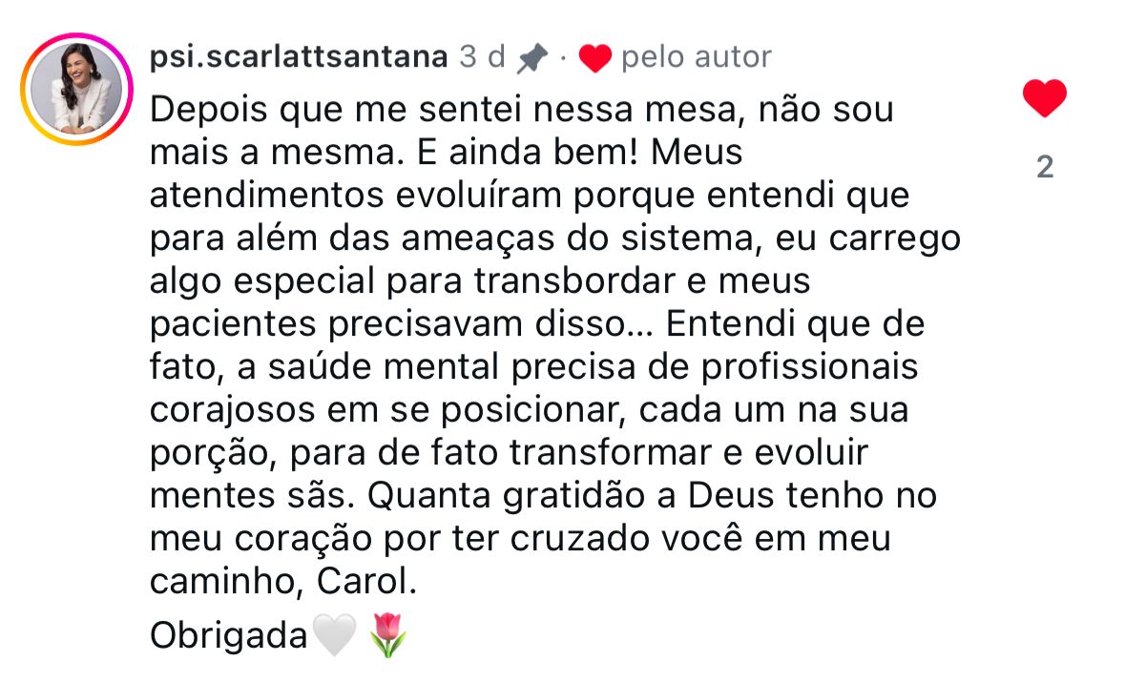View the 2 likes count
Image resolution: width=1125 pixels, height=682 pixels.
[1045, 168]
